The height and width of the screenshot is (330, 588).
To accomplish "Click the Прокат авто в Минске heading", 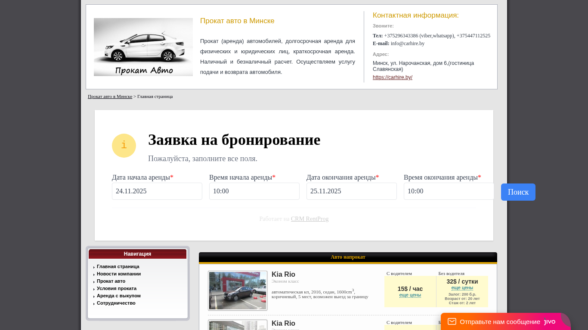I will tap(237, 21).
